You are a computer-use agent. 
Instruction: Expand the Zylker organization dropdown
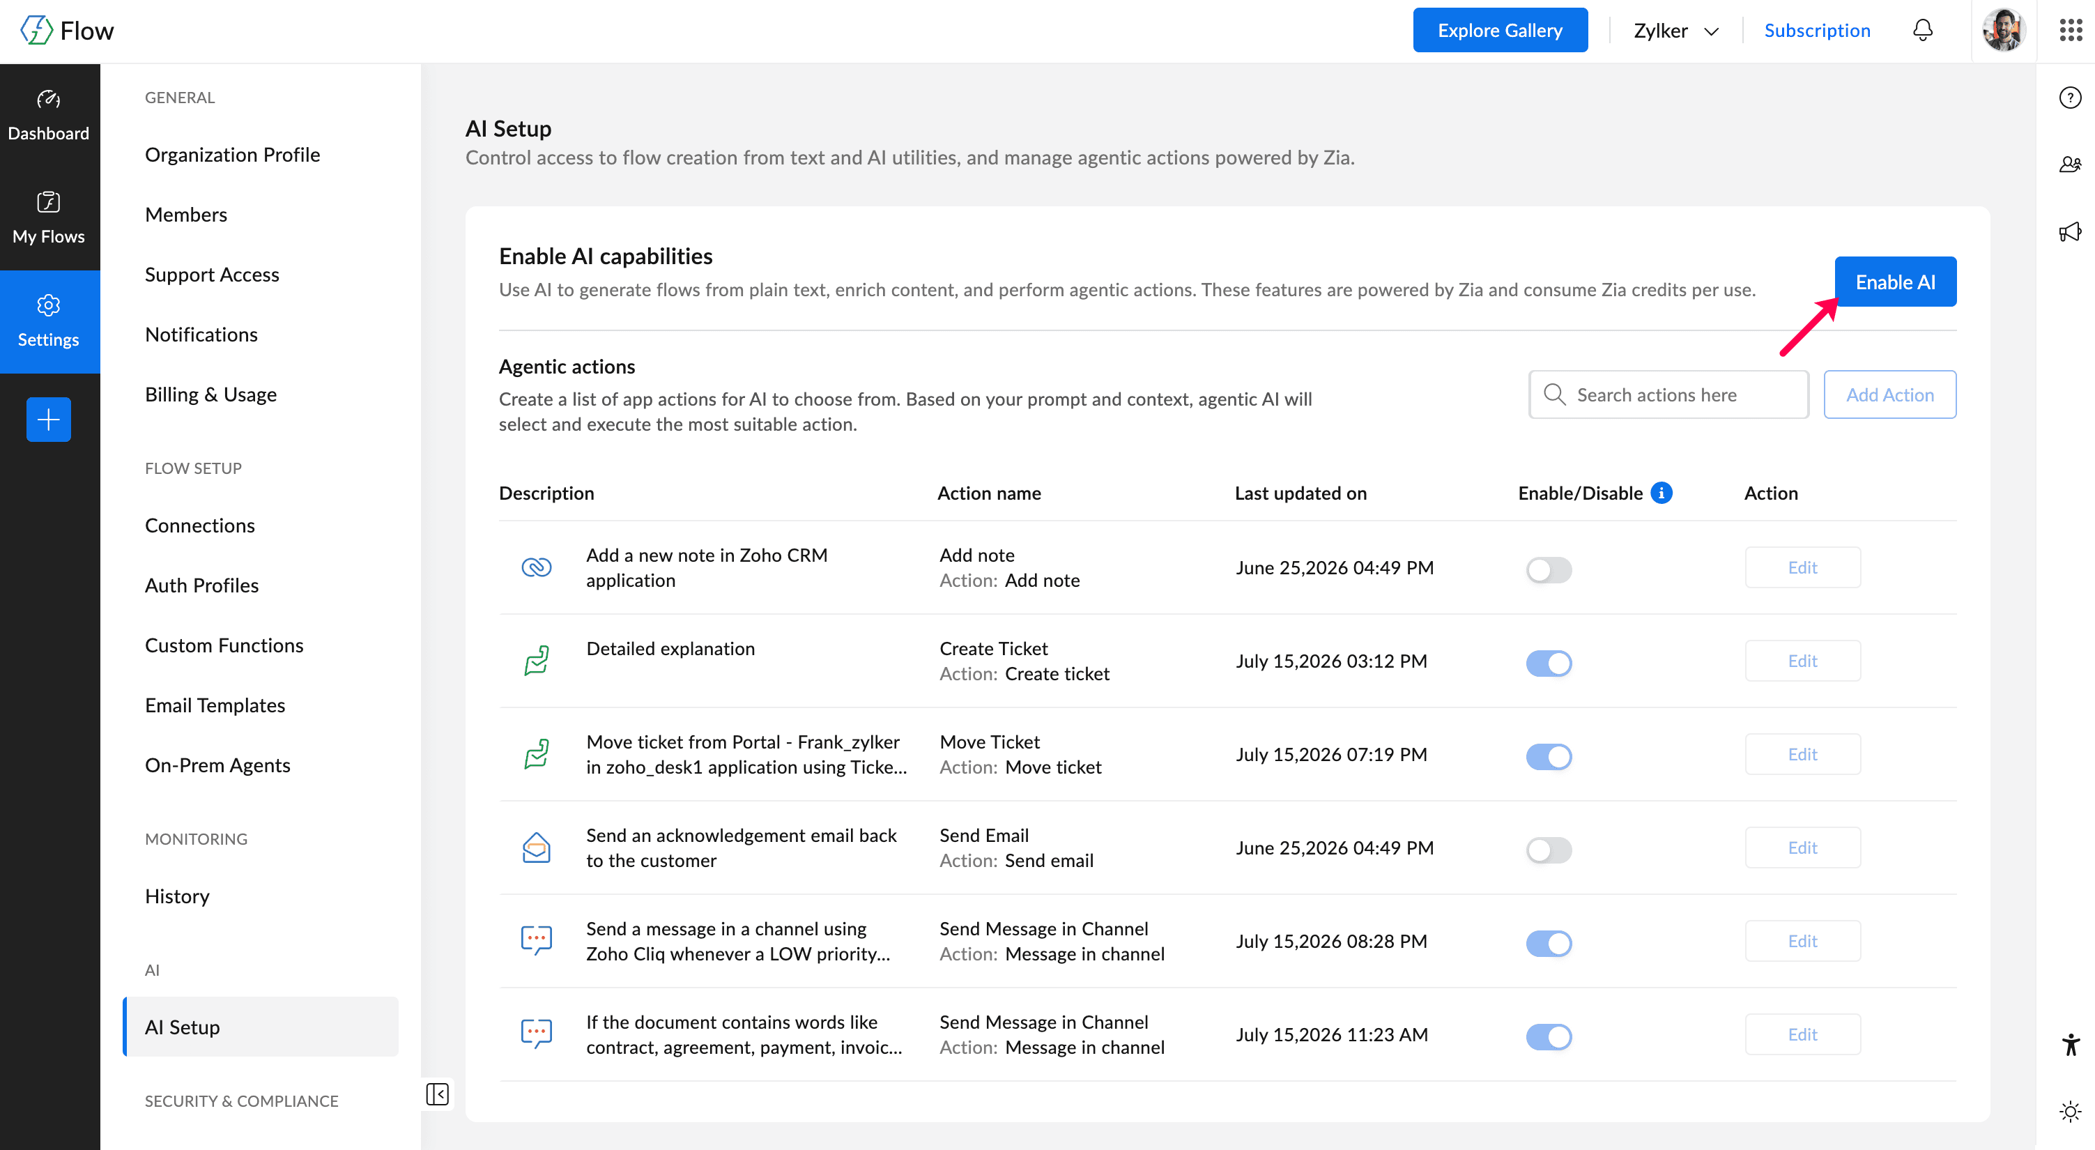[x=1676, y=31]
